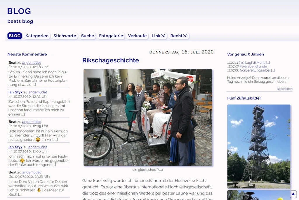This screenshot has height=200, width=299.
Task: Click the Link(s) menu entry
Action: (x=159, y=36)
